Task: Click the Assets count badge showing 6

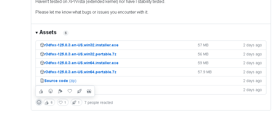Action: click(66, 33)
